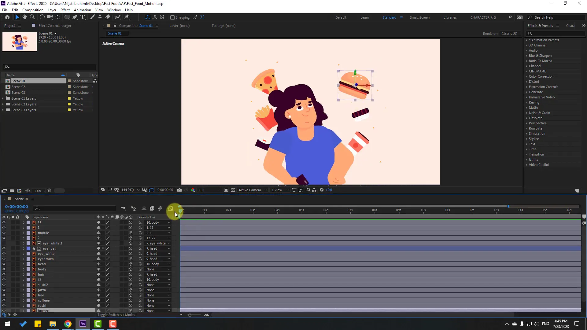This screenshot has height=330, width=587.
Task: Open Google Chrome from the taskbar
Action: coord(68,324)
